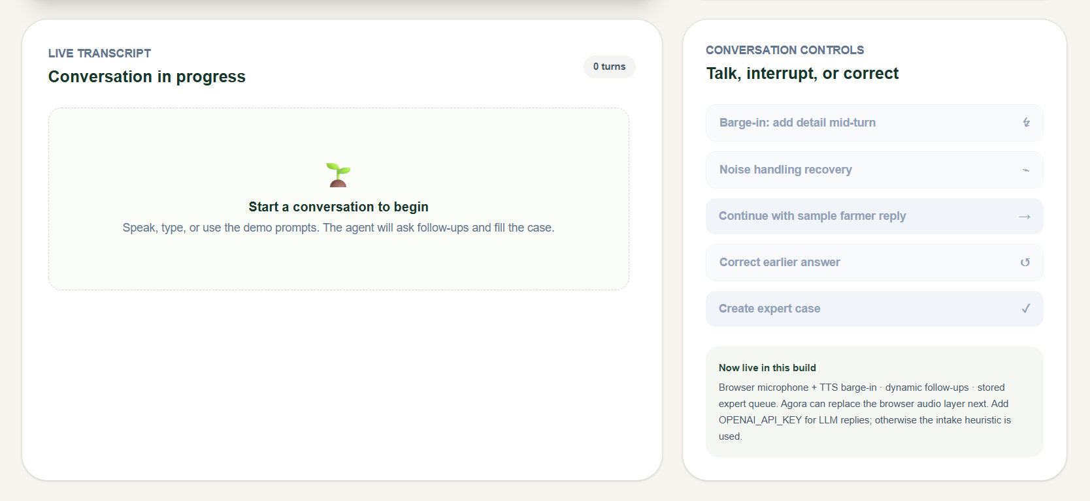The width and height of the screenshot is (1090, 501).
Task: Click Start a conversation to begin text
Action: point(339,207)
